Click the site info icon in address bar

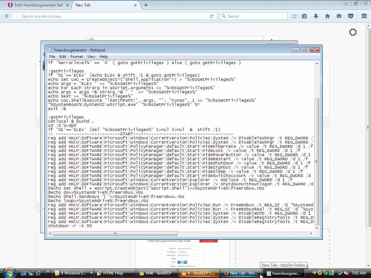[16, 16]
